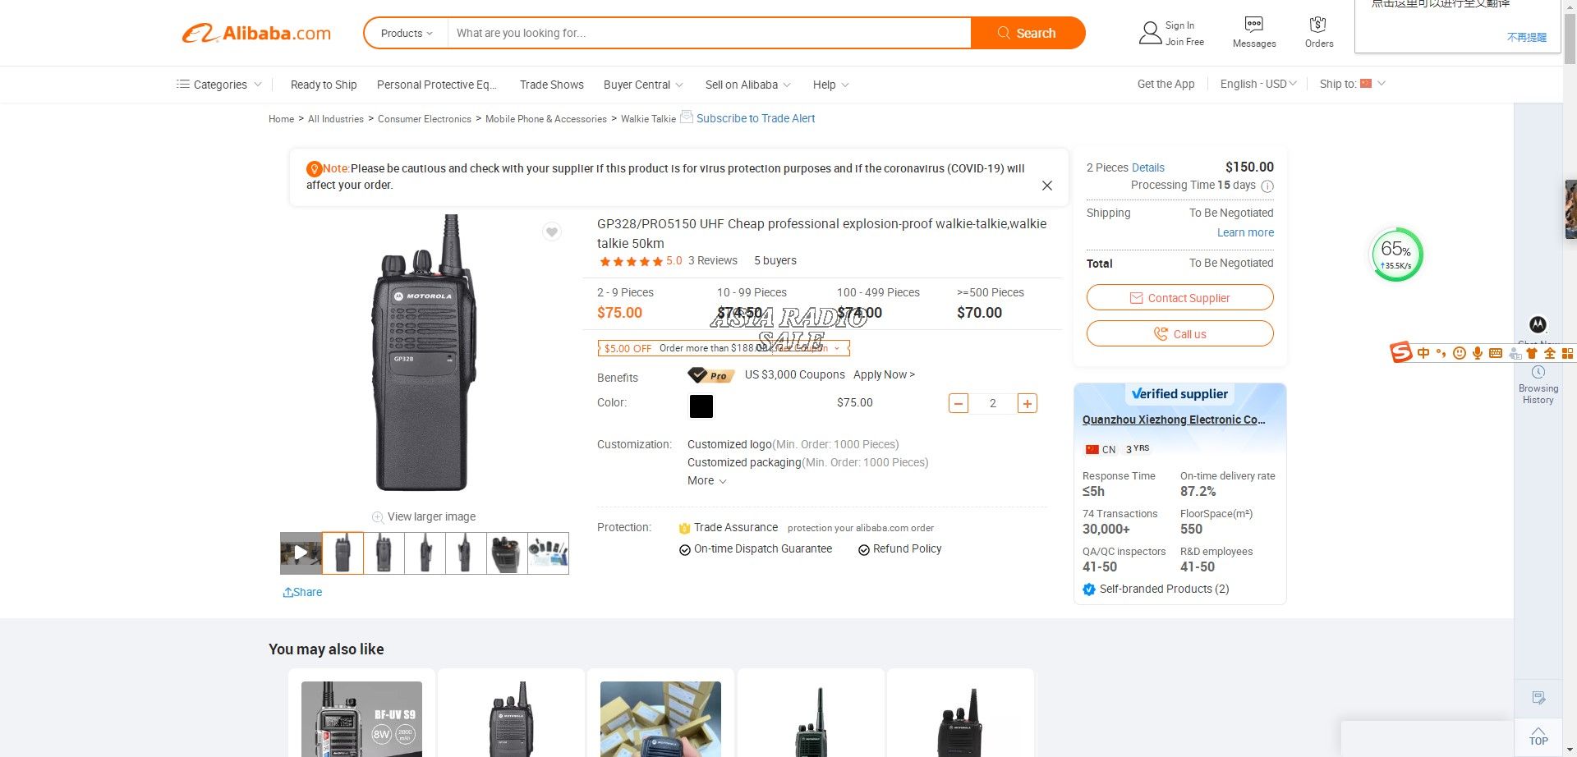Click the Alibaba.com logo
The height and width of the screenshot is (757, 1577).
click(256, 34)
